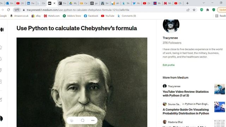The width and height of the screenshot is (226, 127).
Task: Open the article's more options (...) menu
Action: click(x=93, y=120)
